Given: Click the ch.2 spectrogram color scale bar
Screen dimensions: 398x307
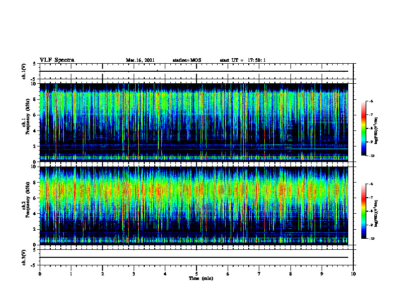Looking at the screenshot, I should [x=364, y=211].
